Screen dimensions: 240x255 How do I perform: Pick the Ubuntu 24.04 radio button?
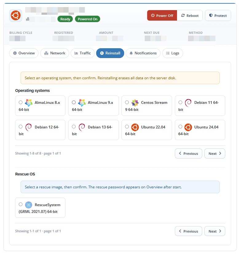coord(180,127)
